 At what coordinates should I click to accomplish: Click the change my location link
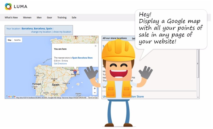tap(41, 32)
